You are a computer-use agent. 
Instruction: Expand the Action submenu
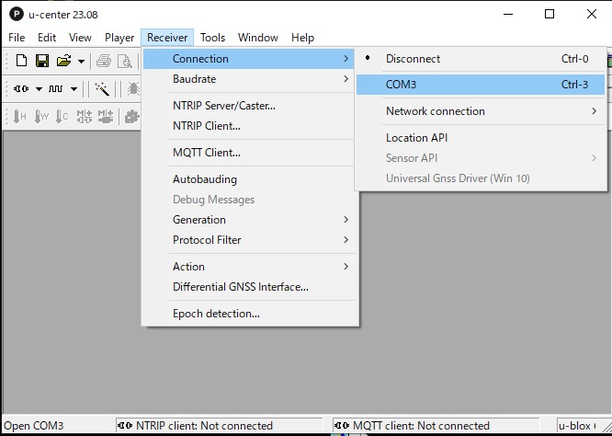pos(249,267)
